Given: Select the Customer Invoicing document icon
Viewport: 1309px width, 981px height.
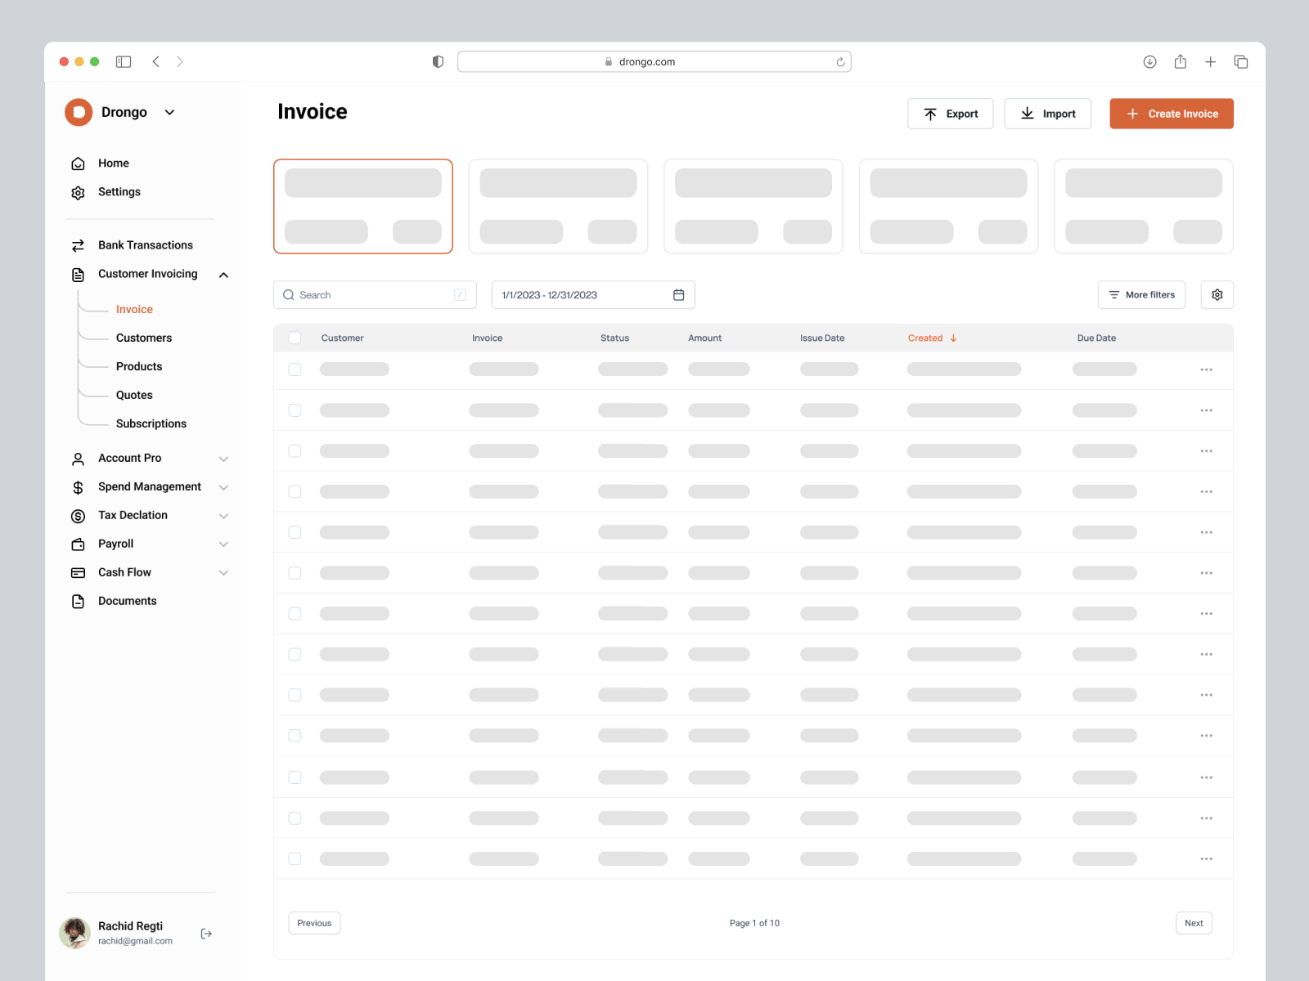Looking at the screenshot, I should (x=78, y=274).
